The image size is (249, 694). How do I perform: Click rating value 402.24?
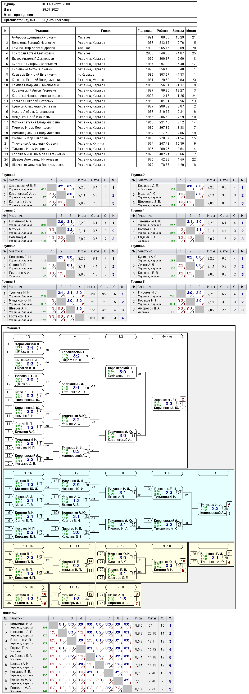[x=164, y=154]
